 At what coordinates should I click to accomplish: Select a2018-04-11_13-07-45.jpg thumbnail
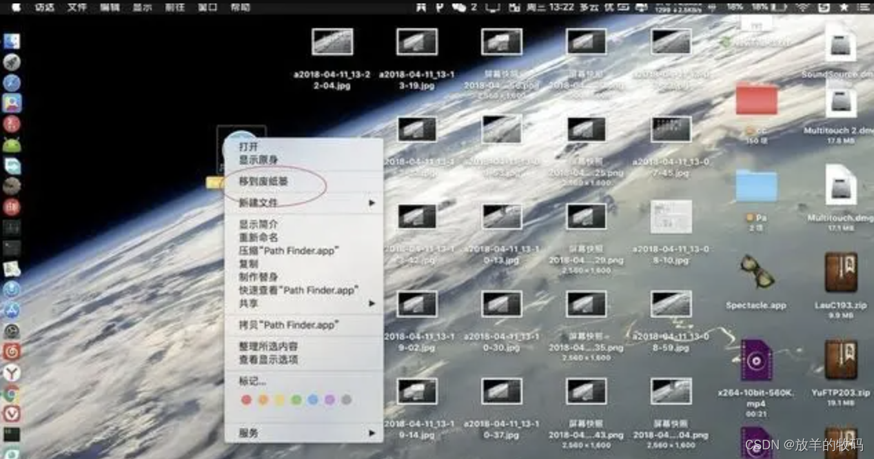(x=671, y=129)
